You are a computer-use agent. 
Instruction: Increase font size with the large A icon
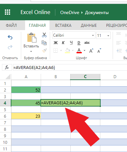coord(91,51)
